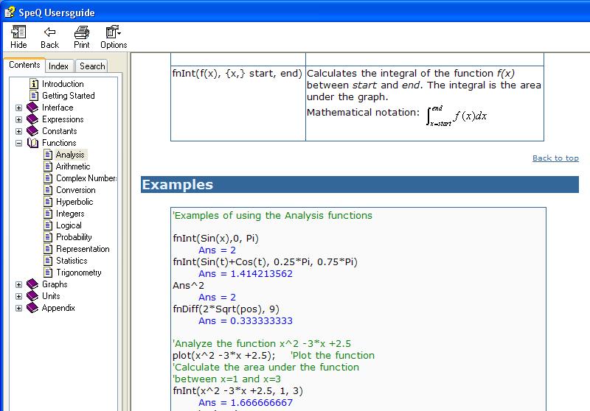590x411 pixels.
Task: Click the Arithmetic page icon
Action: (x=48, y=166)
